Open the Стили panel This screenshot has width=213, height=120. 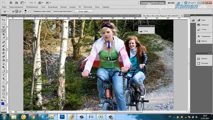(x=204, y=29)
